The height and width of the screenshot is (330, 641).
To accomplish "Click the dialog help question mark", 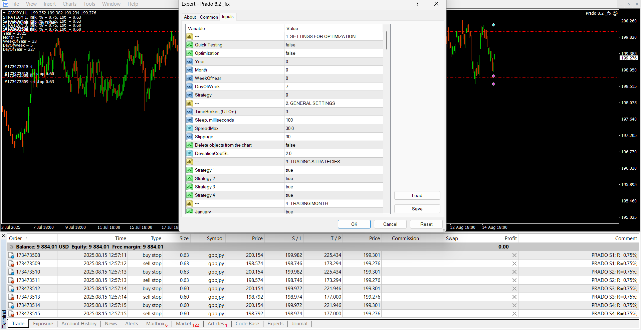I will click(417, 4).
